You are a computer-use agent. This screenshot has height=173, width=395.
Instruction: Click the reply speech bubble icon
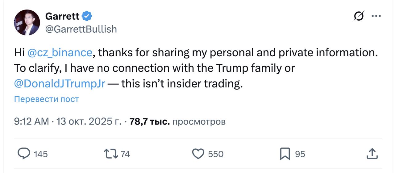(24, 153)
